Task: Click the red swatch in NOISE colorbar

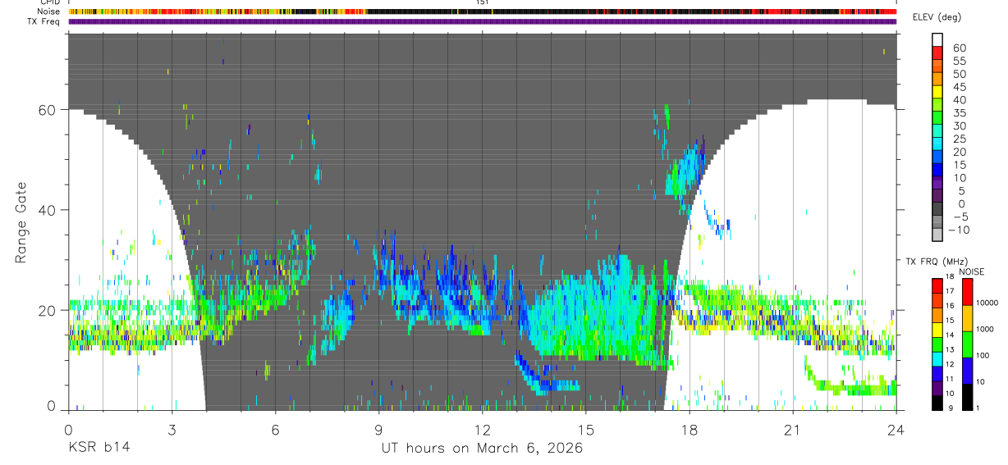Action: coord(969,291)
